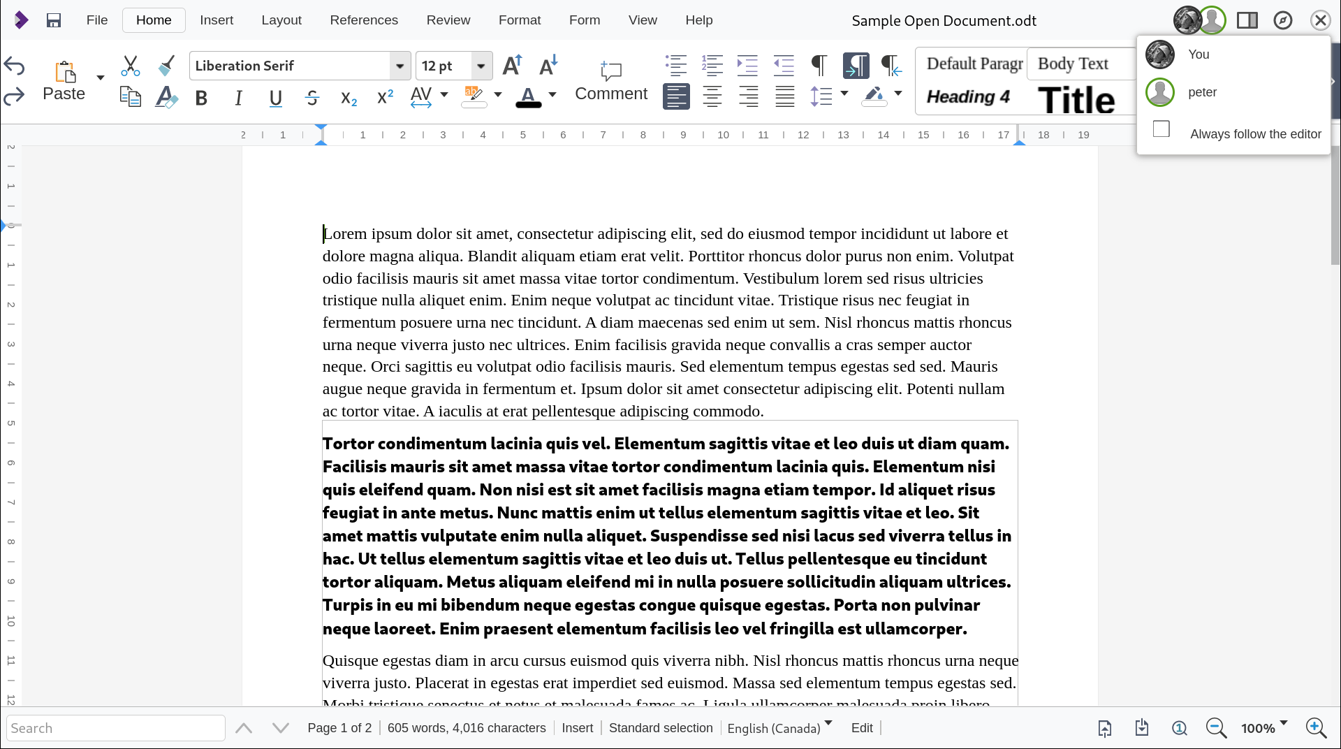Show formatting marks

[818, 65]
